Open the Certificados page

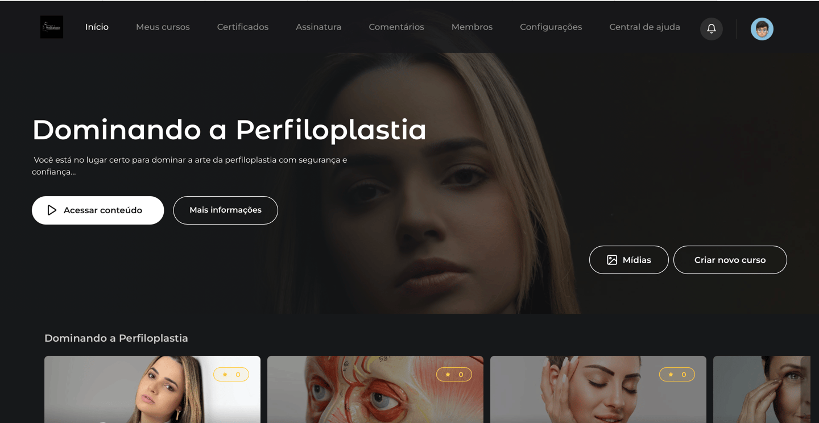[243, 27]
